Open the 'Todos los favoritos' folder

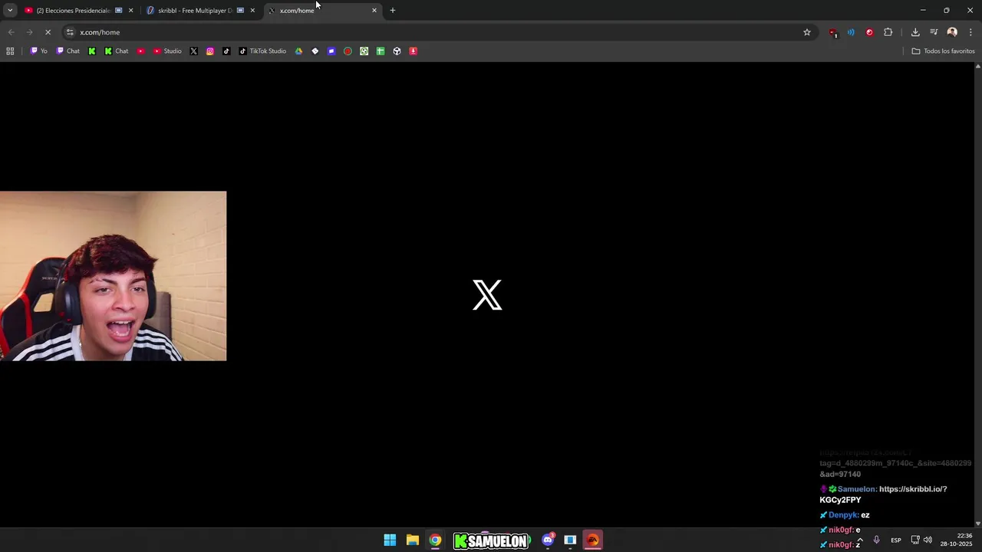[x=943, y=51]
